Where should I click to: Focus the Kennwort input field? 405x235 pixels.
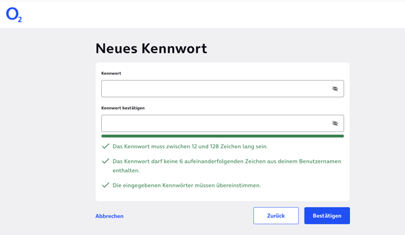(x=222, y=89)
